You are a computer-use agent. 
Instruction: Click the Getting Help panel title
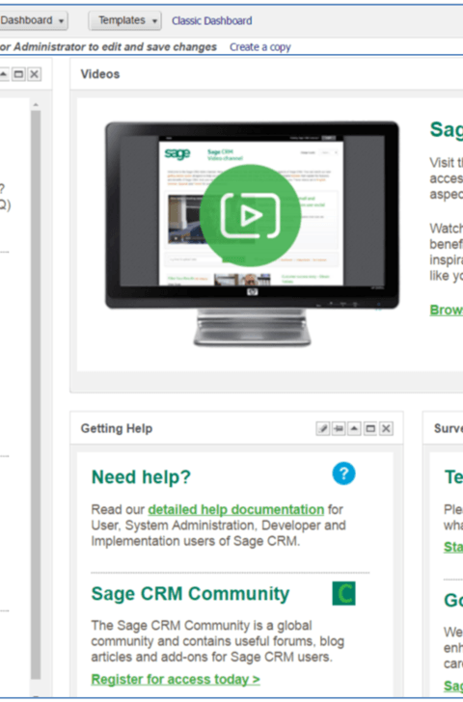[x=117, y=428]
